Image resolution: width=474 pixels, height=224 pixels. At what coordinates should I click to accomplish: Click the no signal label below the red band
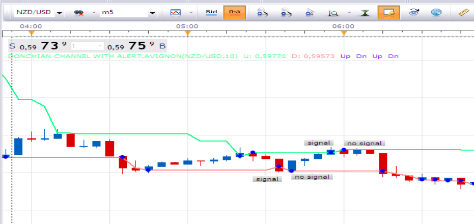click(312, 177)
